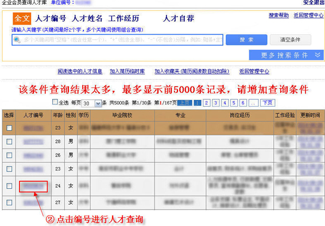Open talent number link in age 27 row
Screen dimensions: 325x226
[x=33, y=203]
